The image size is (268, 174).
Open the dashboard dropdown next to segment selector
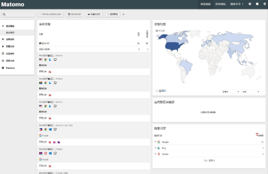point(113,14)
